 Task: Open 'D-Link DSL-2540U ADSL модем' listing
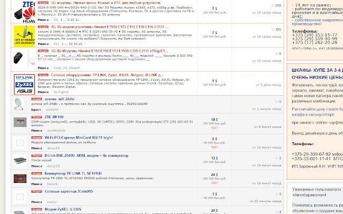(x=86, y=156)
